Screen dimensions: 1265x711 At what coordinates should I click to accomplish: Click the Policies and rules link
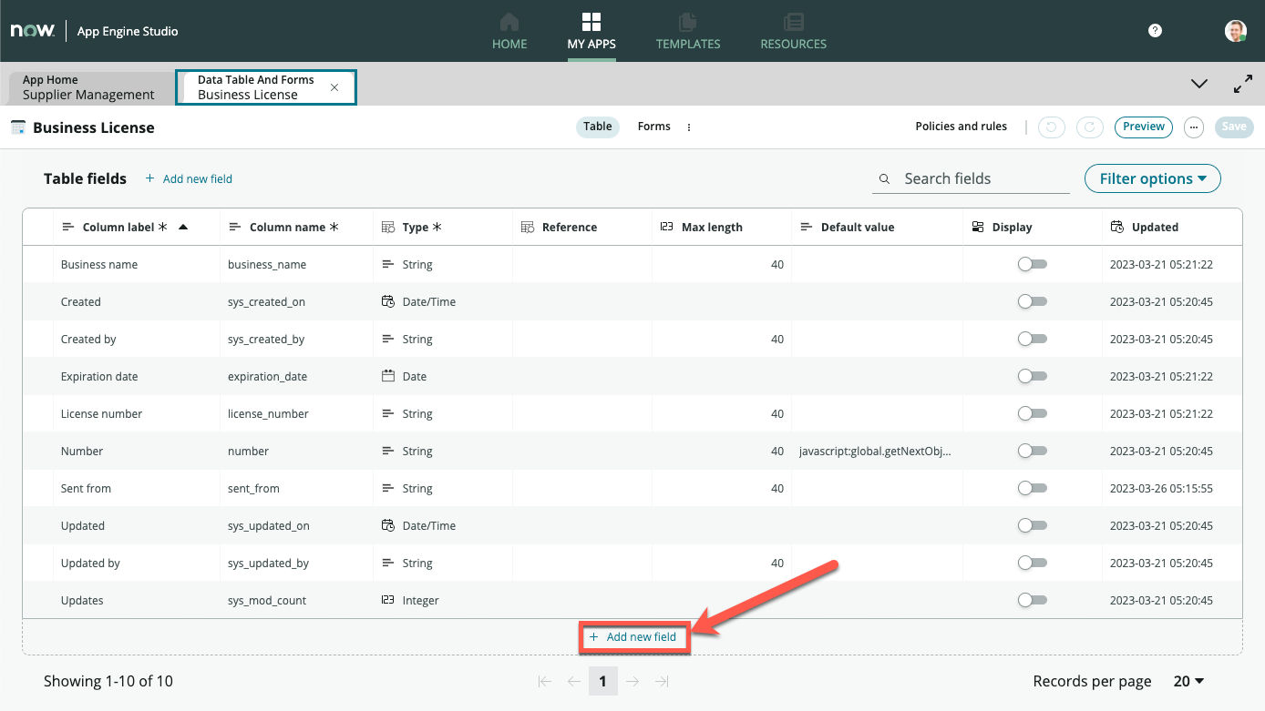click(x=961, y=127)
